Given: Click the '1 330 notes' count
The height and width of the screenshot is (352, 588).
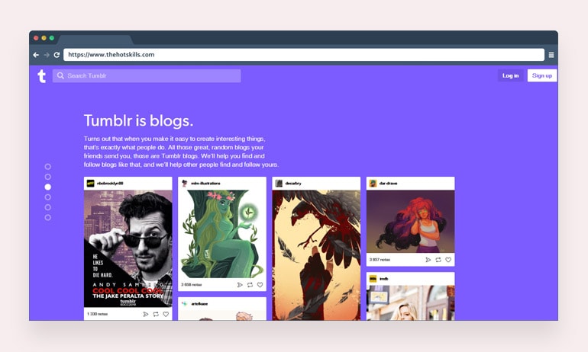Looking at the screenshot, I should coord(97,314).
